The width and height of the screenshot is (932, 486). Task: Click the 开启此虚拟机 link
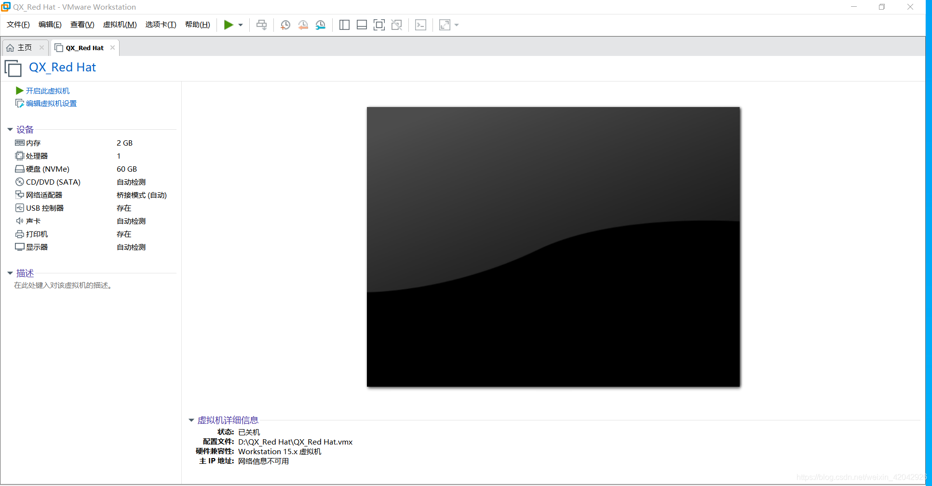[47, 91]
